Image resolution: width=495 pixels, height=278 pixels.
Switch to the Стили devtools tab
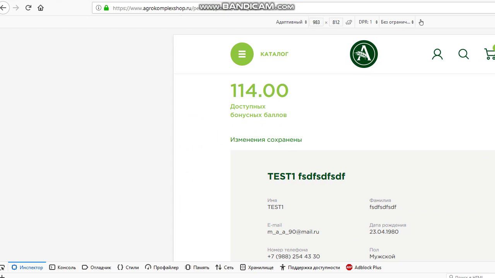(x=128, y=267)
